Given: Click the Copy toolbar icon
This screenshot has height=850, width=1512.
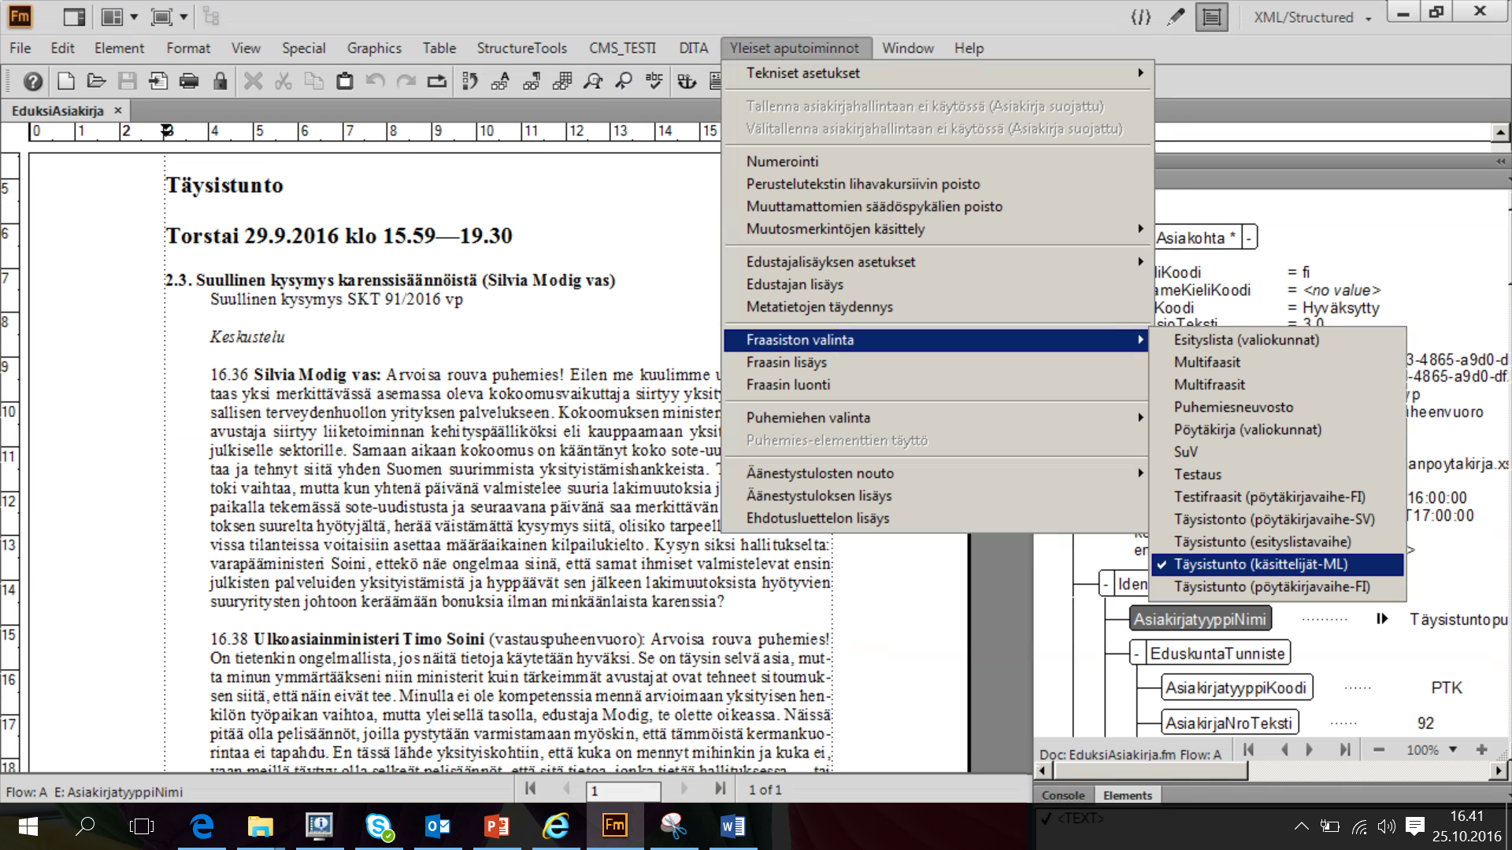Looking at the screenshot, I should (x=313, y=81).
